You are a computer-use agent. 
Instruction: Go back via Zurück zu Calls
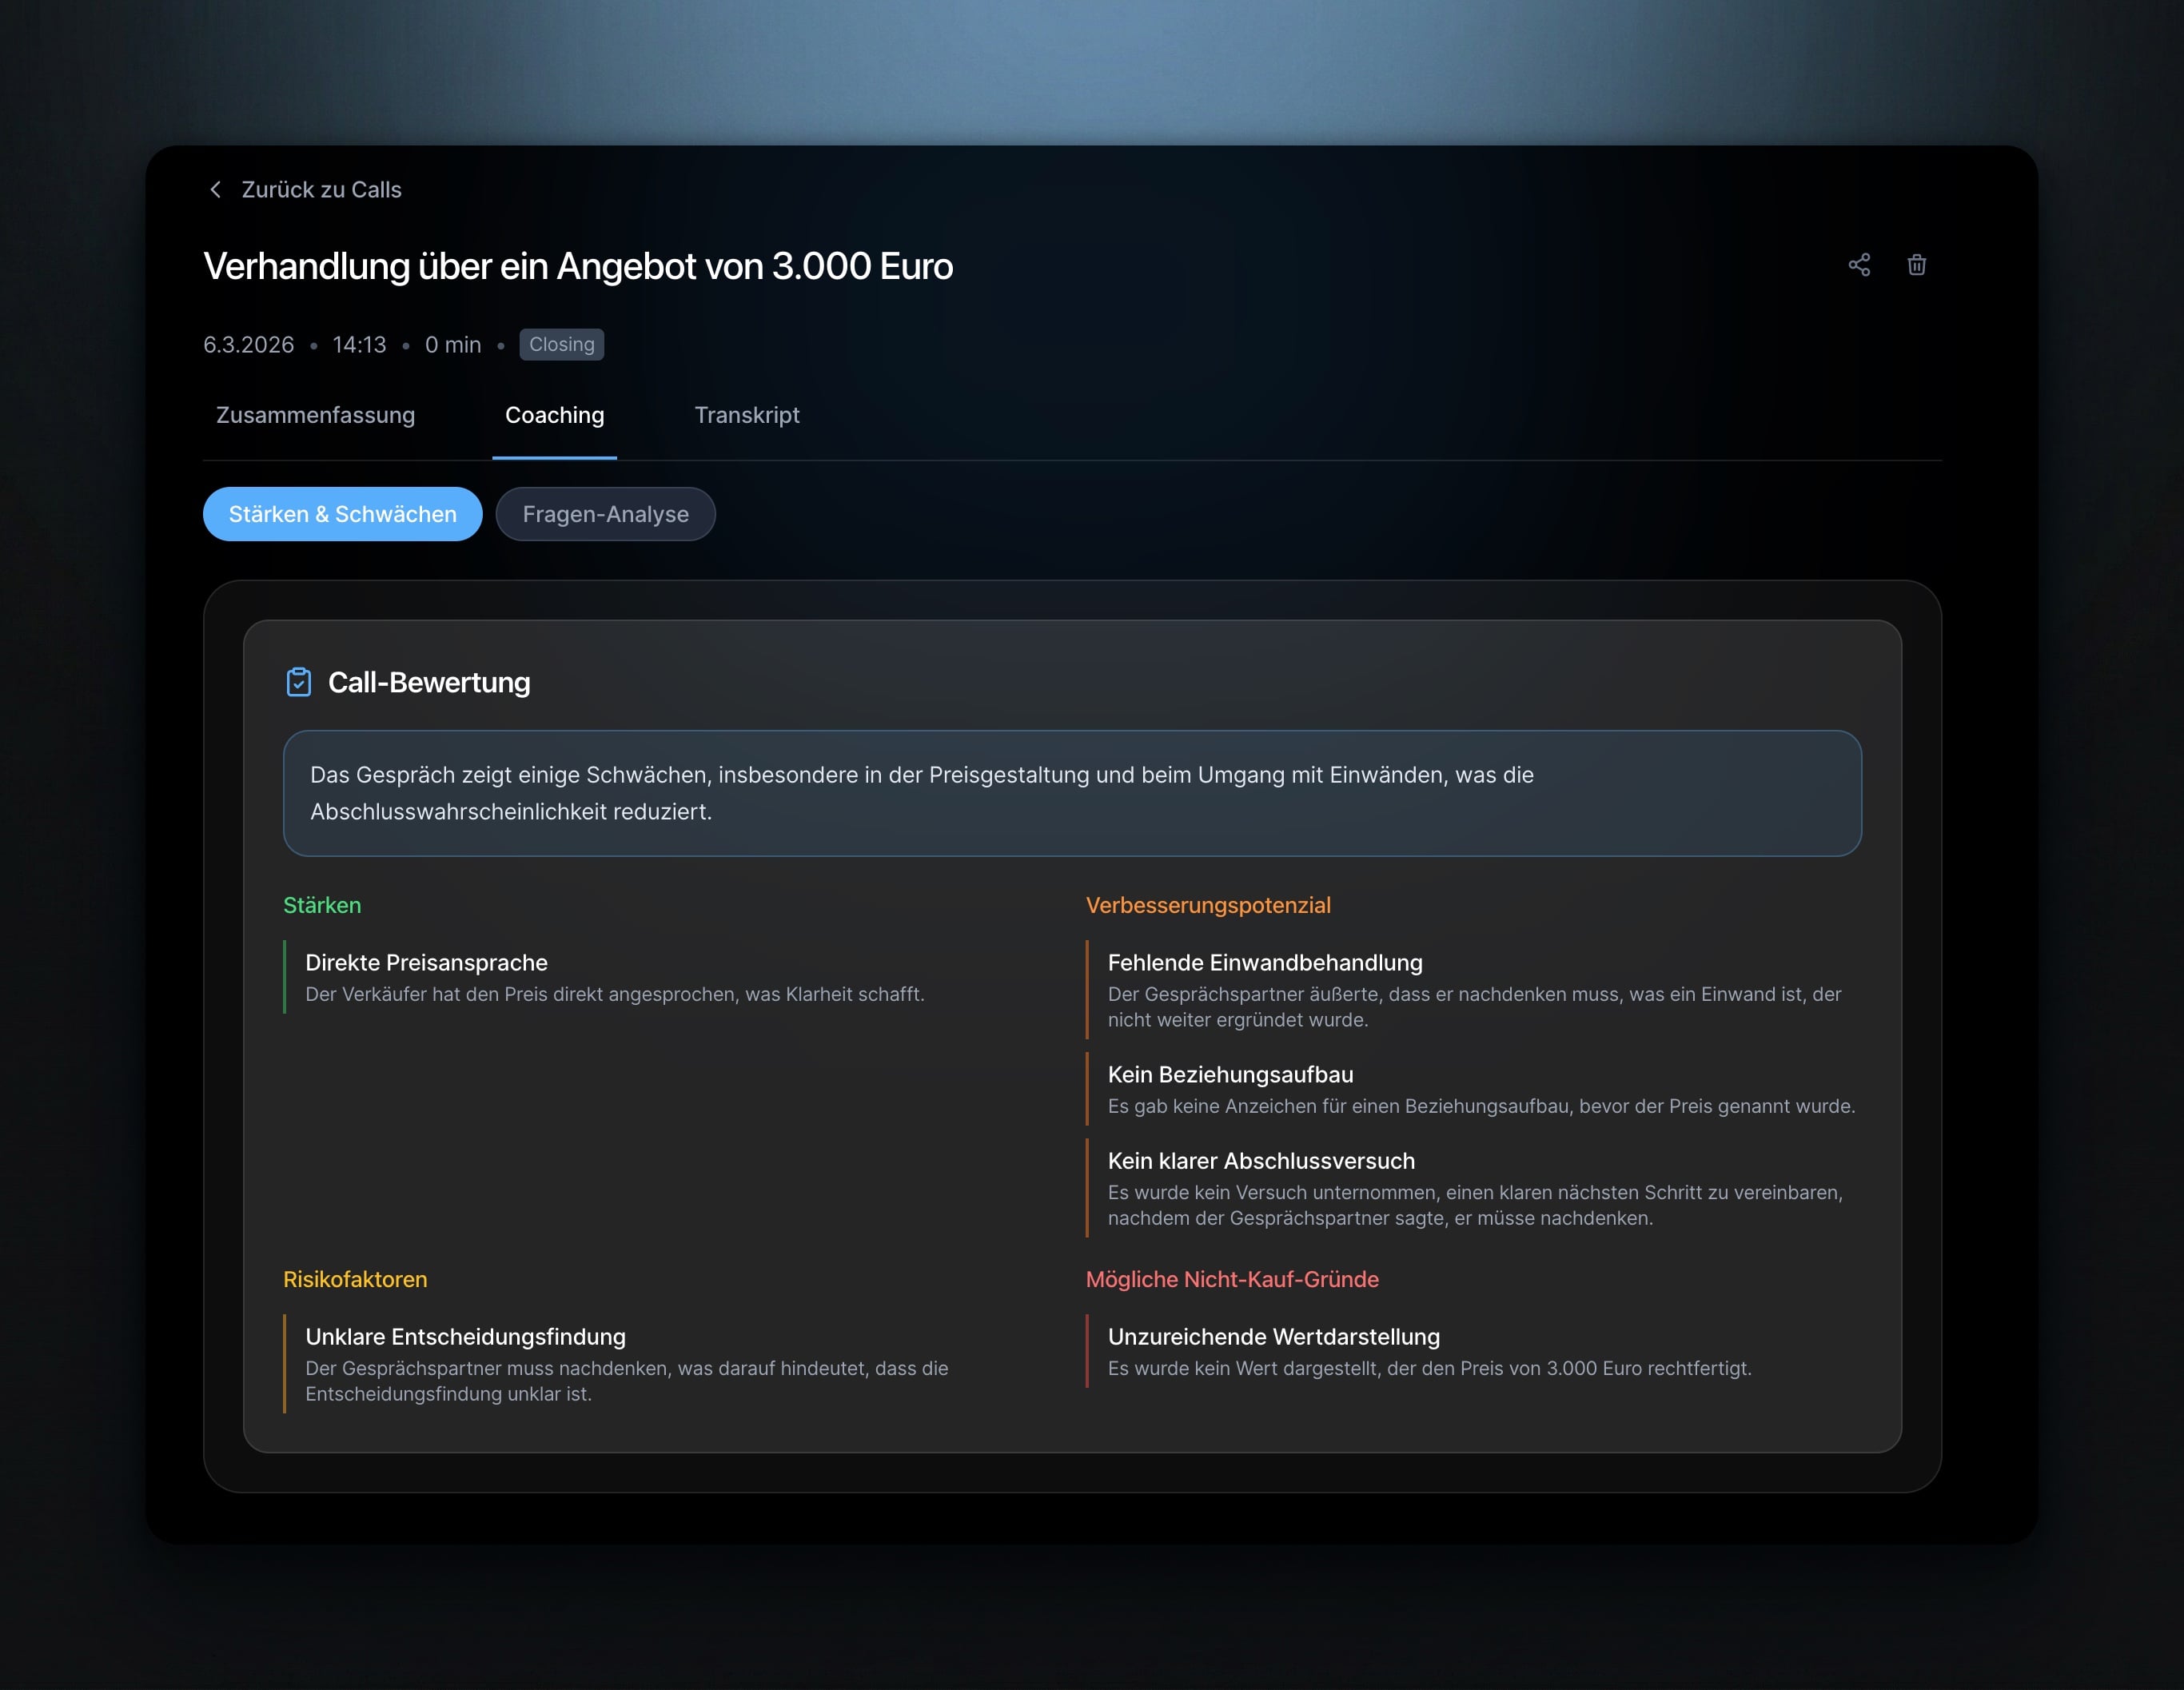[x=304, y=190]
